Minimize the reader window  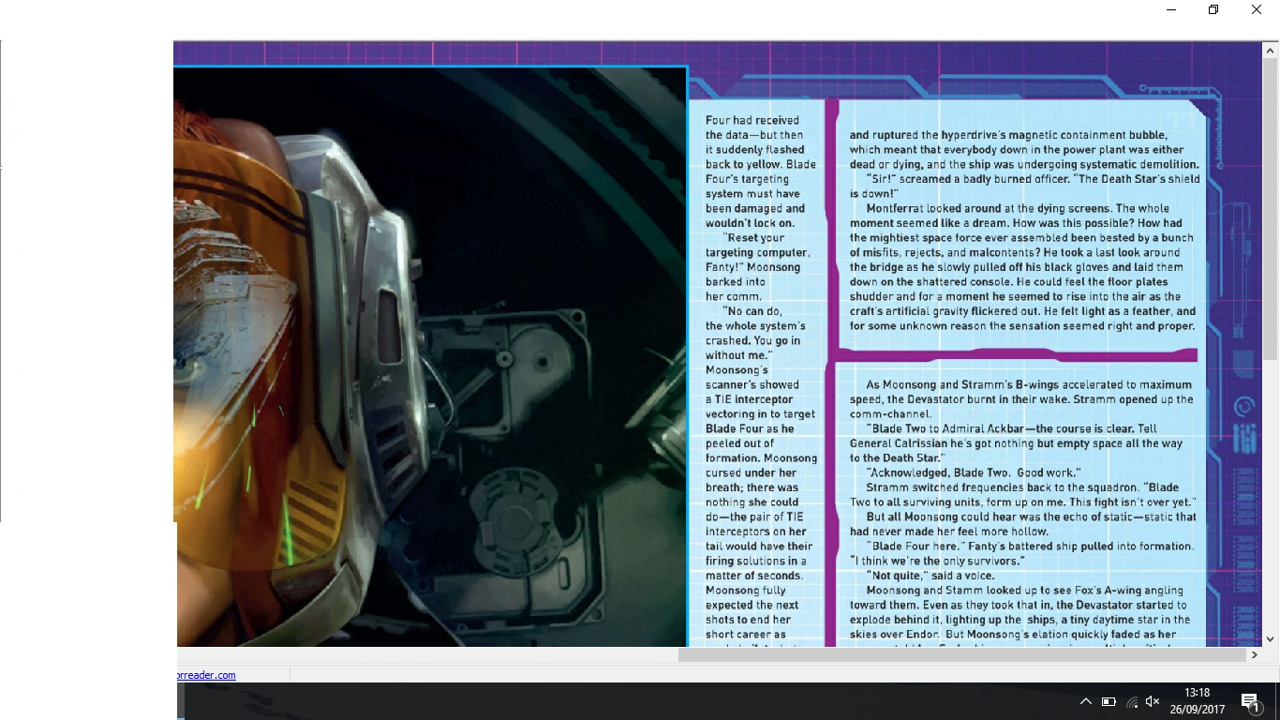click(1171, 10)
